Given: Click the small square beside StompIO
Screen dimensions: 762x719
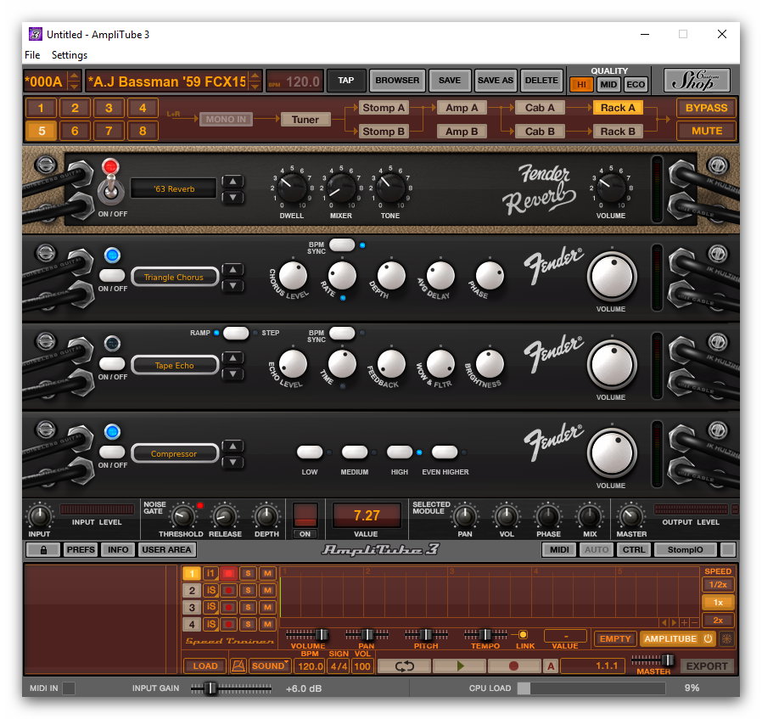Looking at the screenshot, I should tap(727, 550).
